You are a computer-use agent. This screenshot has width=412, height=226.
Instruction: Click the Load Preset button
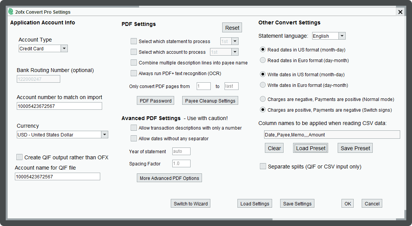pos(311,148)
